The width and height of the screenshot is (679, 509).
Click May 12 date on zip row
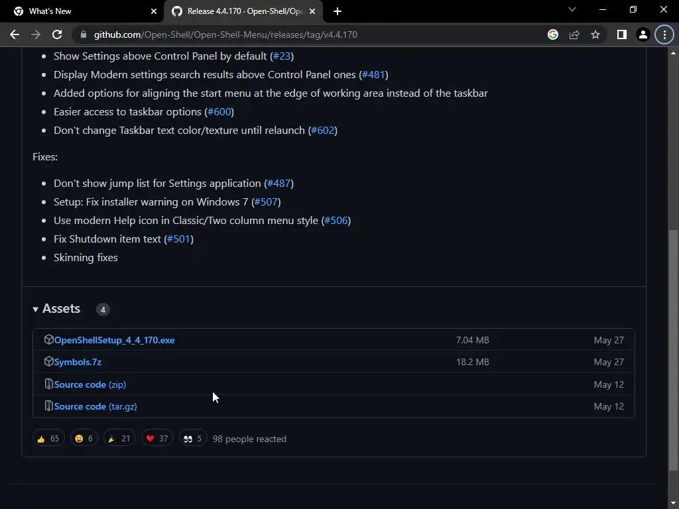click(609, 384)
